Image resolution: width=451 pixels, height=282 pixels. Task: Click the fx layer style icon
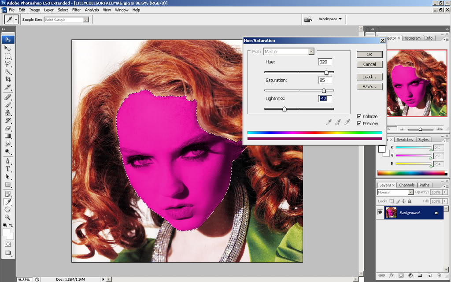(x=392, y=275)
